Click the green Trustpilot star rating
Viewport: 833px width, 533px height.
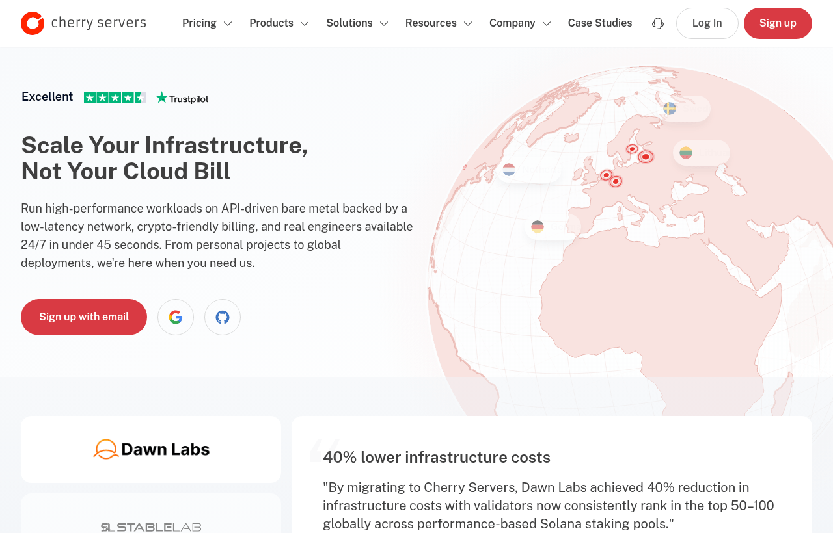click(x=115, y=97)
